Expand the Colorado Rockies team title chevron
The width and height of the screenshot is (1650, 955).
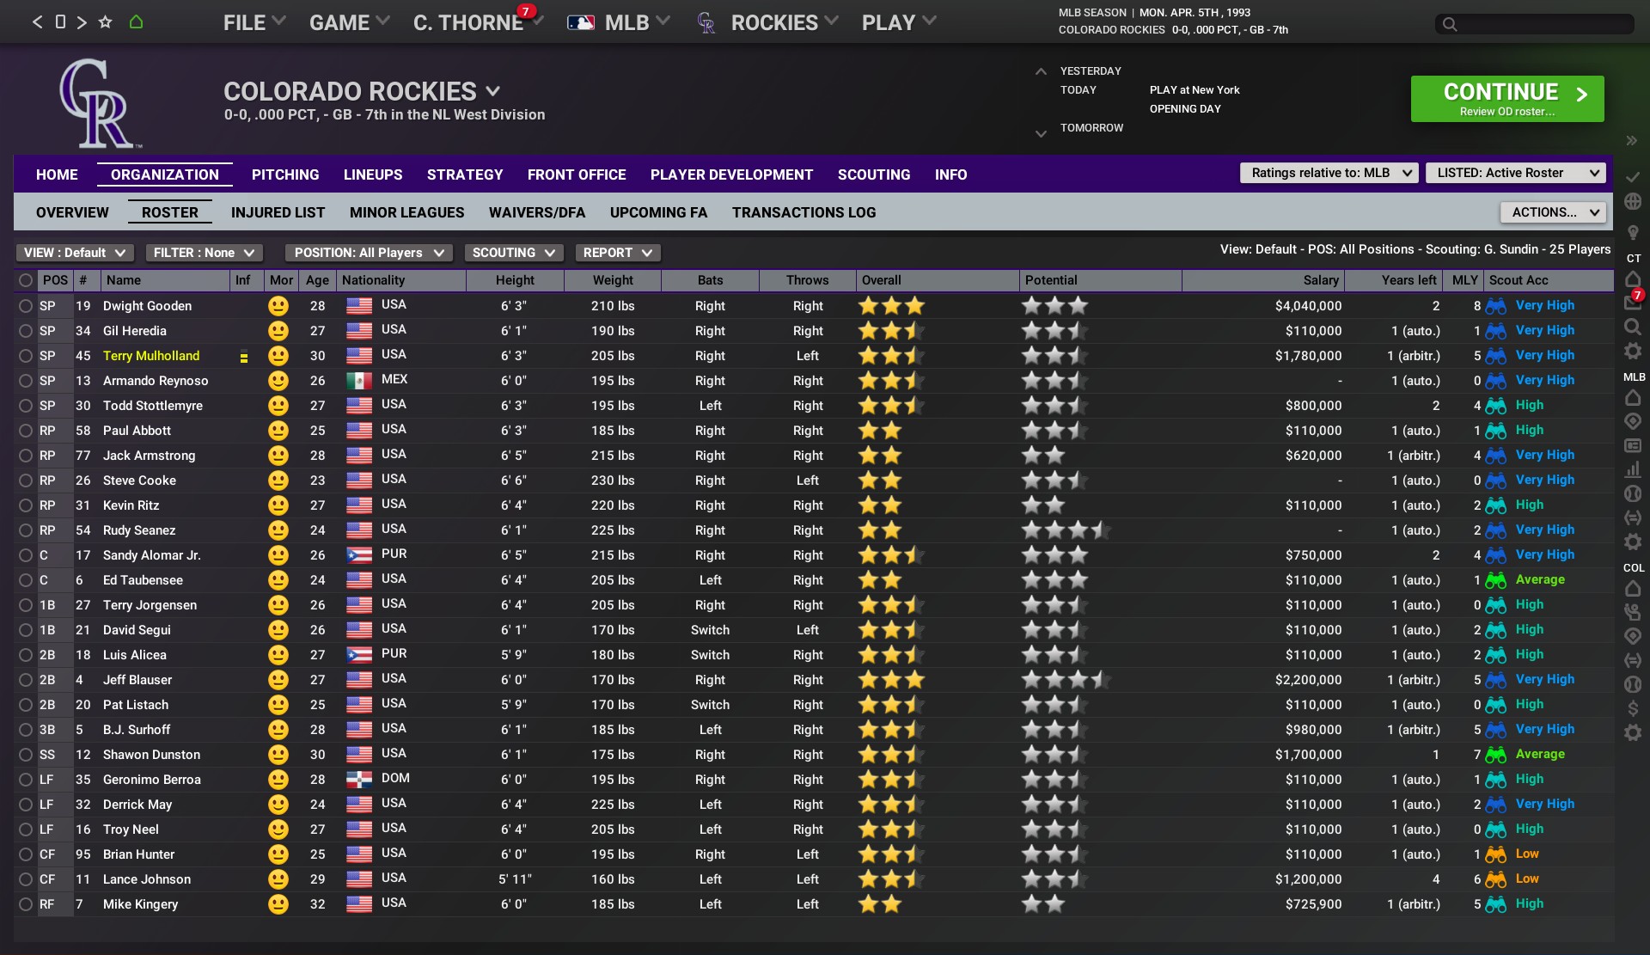click(x=493, y=91)
